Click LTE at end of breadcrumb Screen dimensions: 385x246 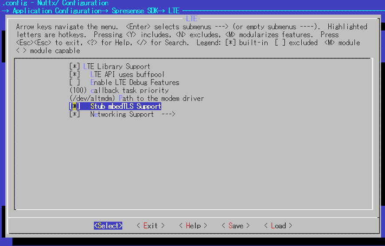click(x=174, y=11)
